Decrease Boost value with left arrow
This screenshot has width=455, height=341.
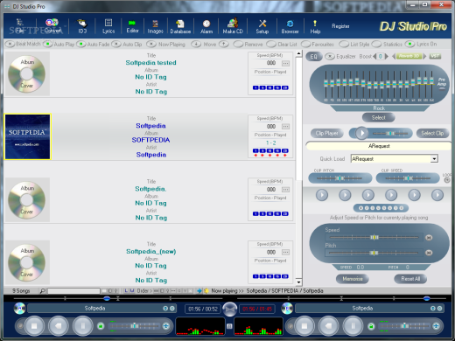pos(374,56)
